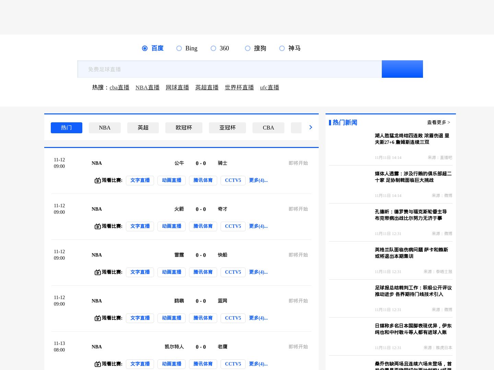This screenshot has width=494, height=370.
Task: Open 动画直播 for 鹈鹕 vs 篮网
Action: click(x=172, y=318)
